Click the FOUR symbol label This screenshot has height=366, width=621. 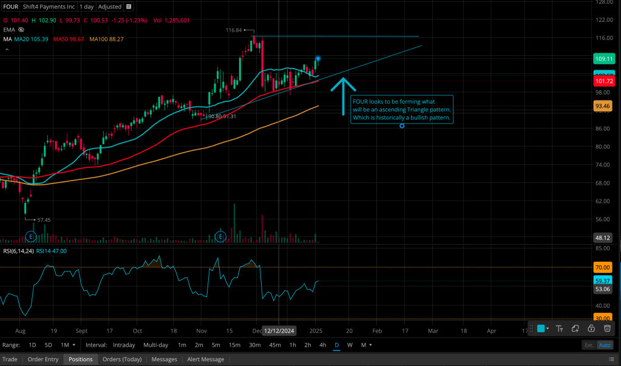10,7
